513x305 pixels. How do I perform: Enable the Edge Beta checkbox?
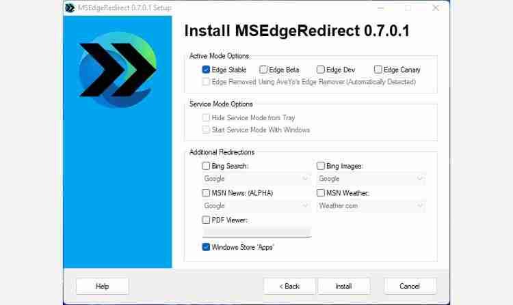263,70
